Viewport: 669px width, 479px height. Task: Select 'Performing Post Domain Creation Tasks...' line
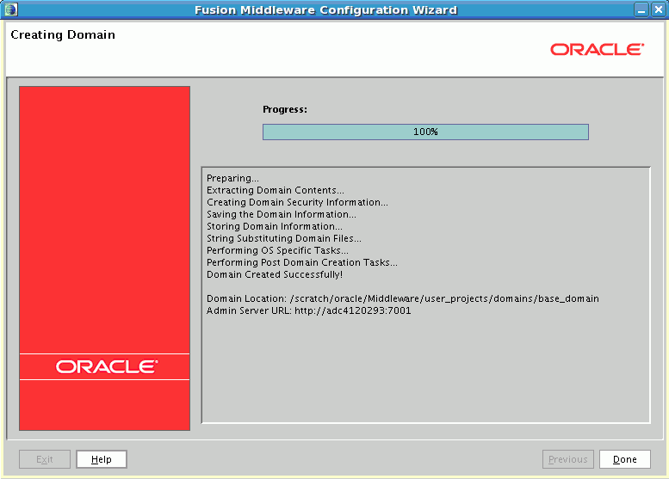(x=302, y=262)
